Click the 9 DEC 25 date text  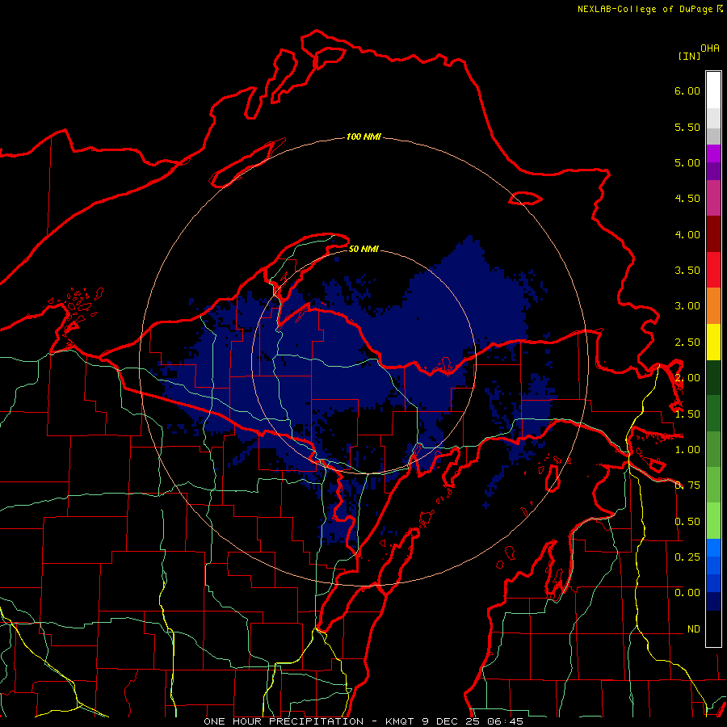[451, 721]
